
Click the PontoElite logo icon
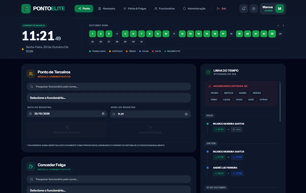coord(26,9)
